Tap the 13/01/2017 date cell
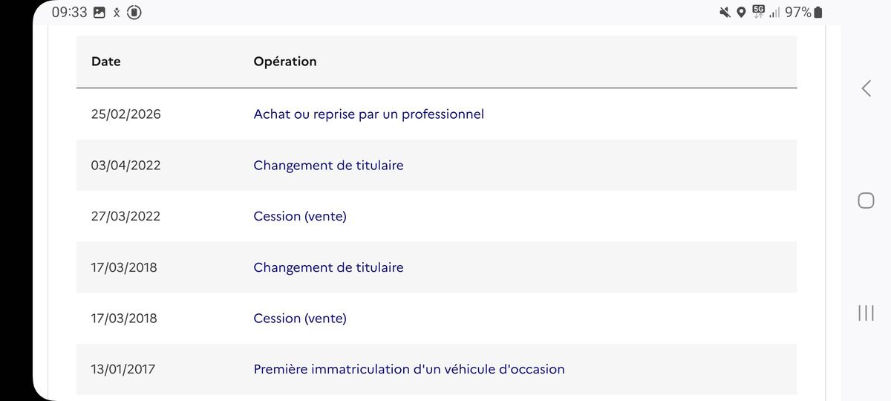 click(123, 369)
